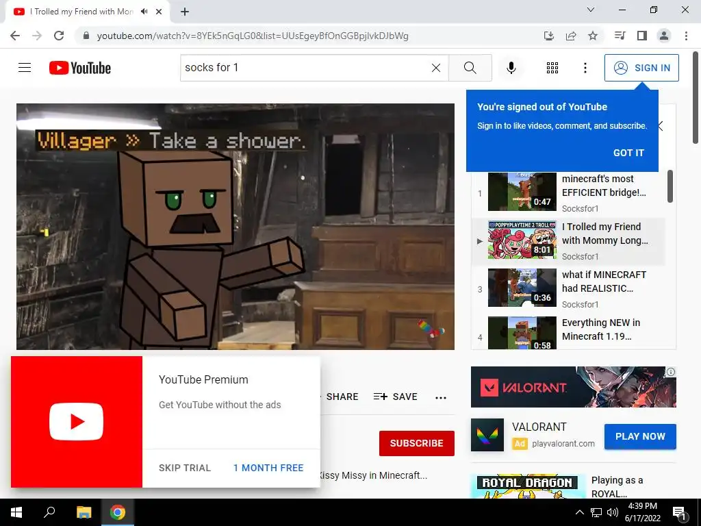
Task: Visit playvalorant.com link
Action: (x=563, y=444)
